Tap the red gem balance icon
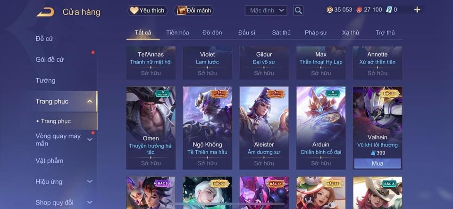This screenshot has height=209, width=453. point(359,10)
